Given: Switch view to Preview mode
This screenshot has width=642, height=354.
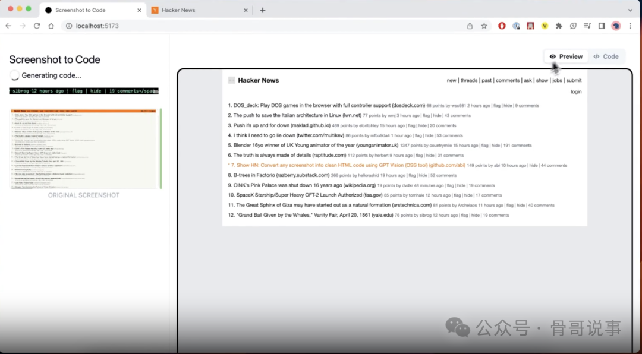Looking at the screenshot, I should coord(566,56).
